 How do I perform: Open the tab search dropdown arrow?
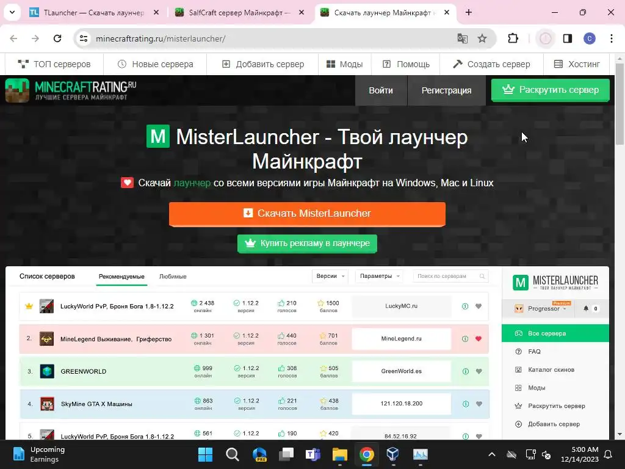click(x=12, y=12)
